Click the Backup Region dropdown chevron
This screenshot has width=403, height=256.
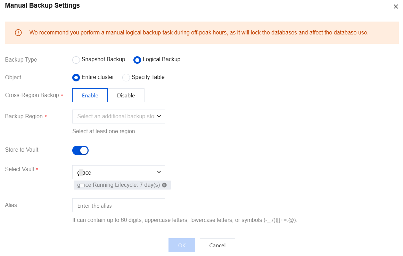tap(159, 117)
